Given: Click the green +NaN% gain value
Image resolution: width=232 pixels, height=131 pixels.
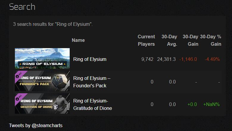Looking at the screenshot, I should [211, 104].
